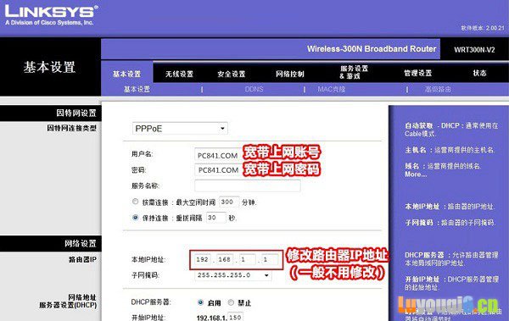Select the 按需连接 radio button

pos(136,202)
